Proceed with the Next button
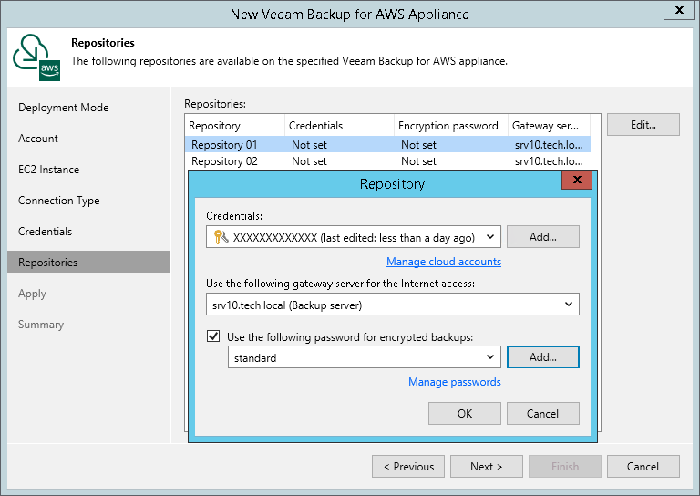This screenshot has height=496, width=700. 487,467
